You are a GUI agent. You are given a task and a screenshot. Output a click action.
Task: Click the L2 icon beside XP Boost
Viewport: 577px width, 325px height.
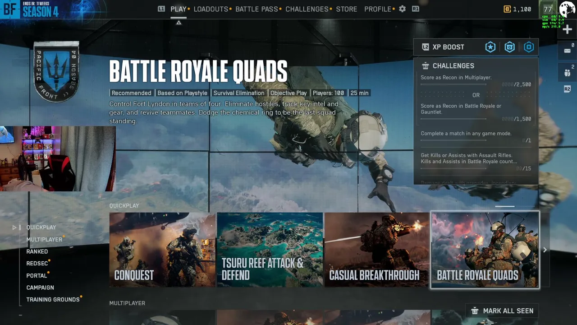point(425,47)
